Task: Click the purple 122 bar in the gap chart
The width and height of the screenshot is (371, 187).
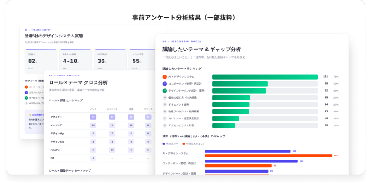Action: click(248, 151)
